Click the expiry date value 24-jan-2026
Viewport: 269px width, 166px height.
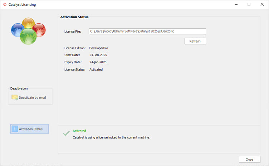pos(98,62)
